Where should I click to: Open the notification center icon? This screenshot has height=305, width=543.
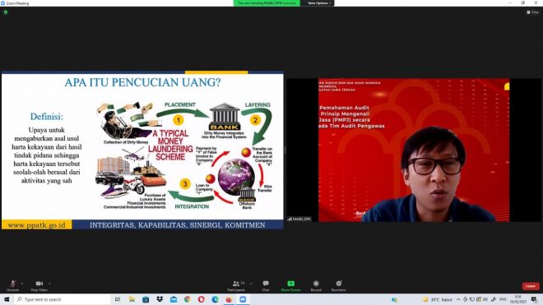(534, 299)
